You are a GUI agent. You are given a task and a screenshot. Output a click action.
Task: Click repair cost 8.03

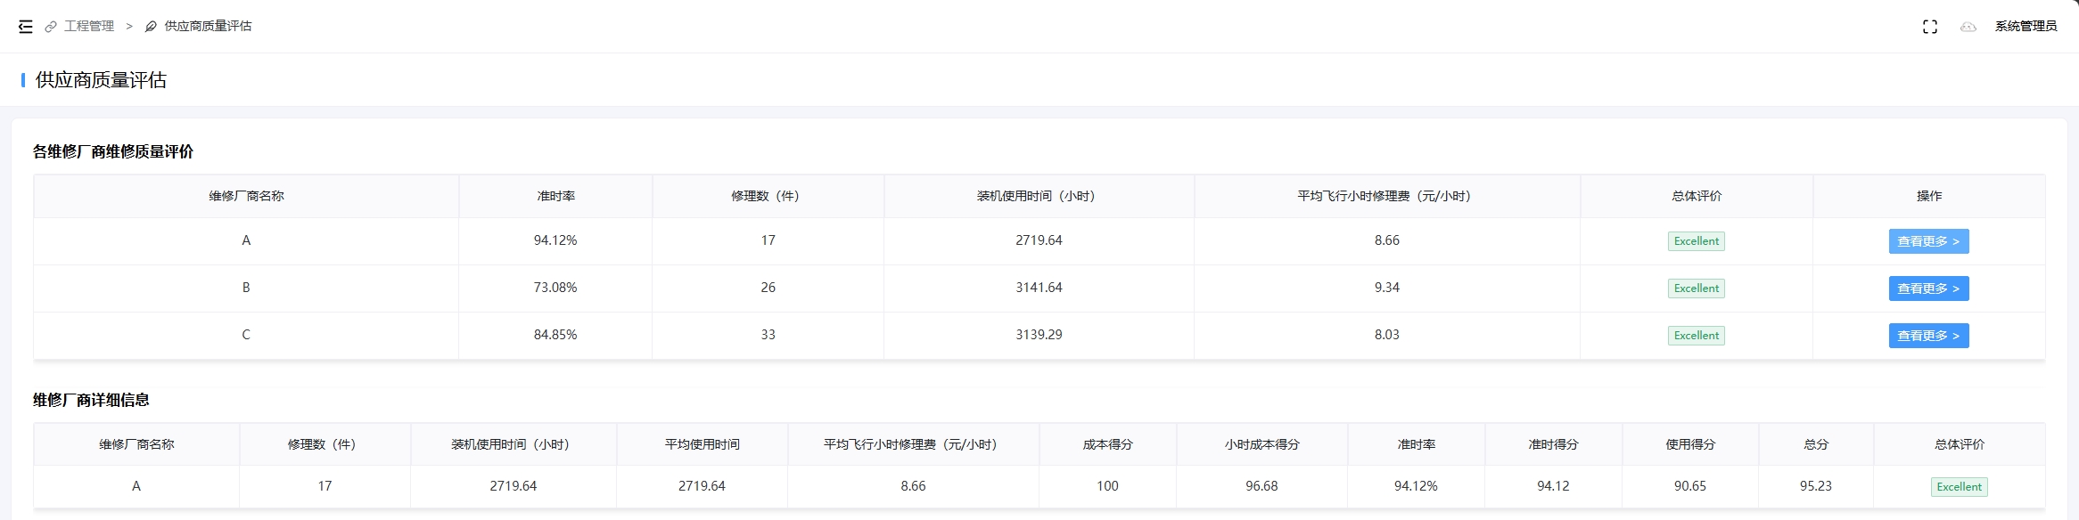[x=1387, y=335]
